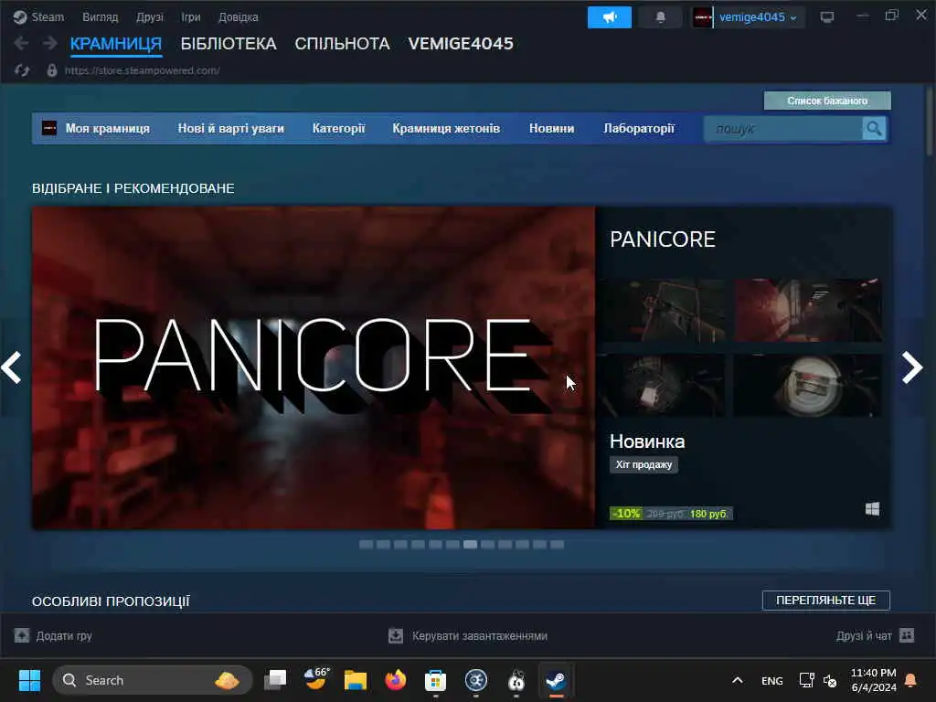The width and height of the screenshot is (936, 702).
Task: Reload the store page
Action: 22,70
